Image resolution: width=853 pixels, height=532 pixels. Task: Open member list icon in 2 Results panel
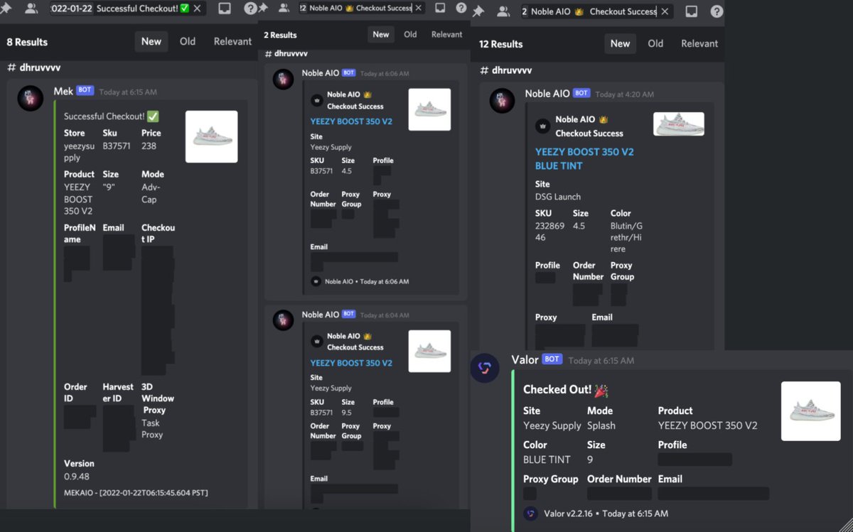284,8
